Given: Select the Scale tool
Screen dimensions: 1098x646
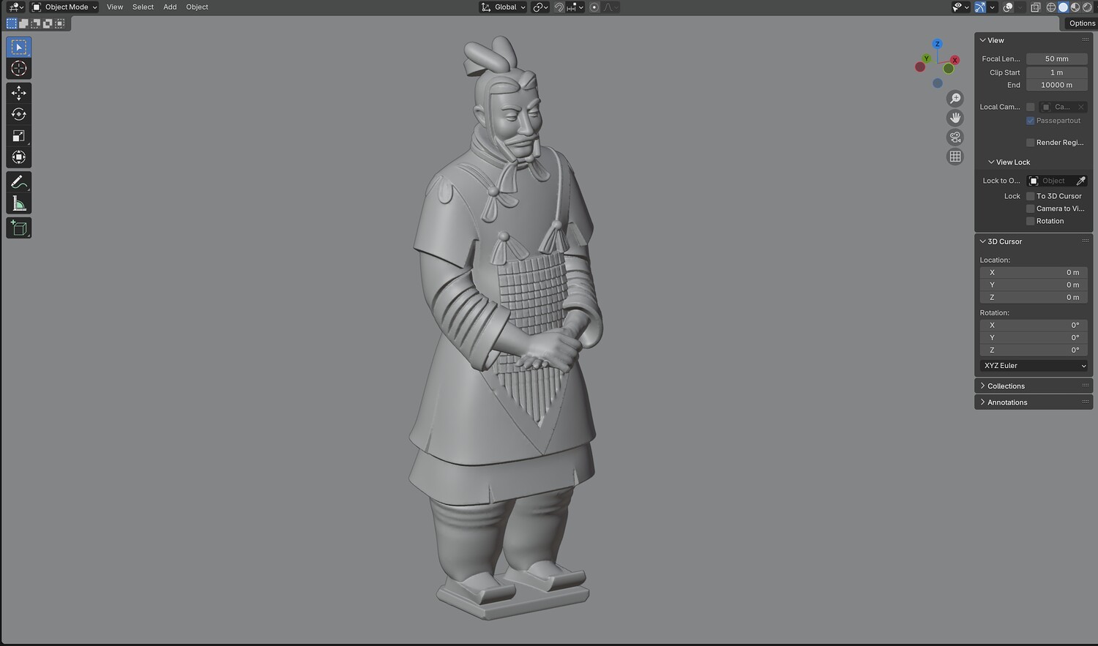Looking at the screenshot, I should [19, 136].
